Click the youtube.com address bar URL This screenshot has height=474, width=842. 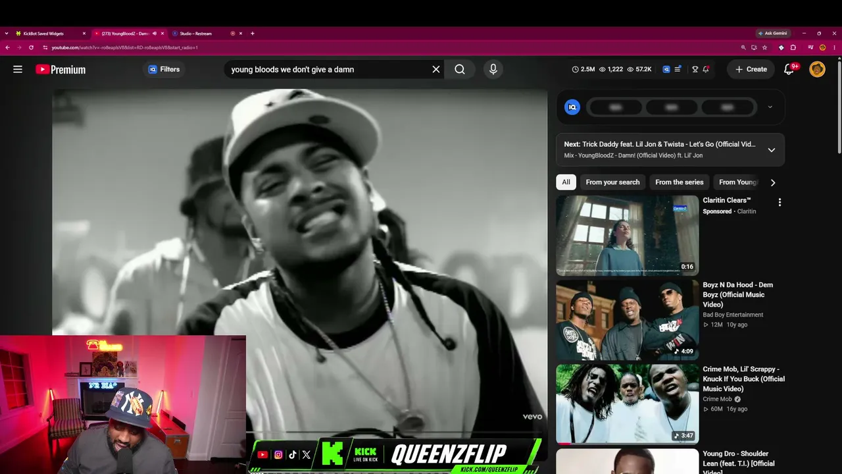coord(125,47)
